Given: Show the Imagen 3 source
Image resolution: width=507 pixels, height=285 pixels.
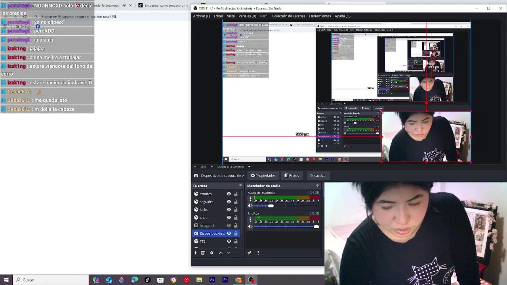Looking at the screenshot, I should 229,226.
